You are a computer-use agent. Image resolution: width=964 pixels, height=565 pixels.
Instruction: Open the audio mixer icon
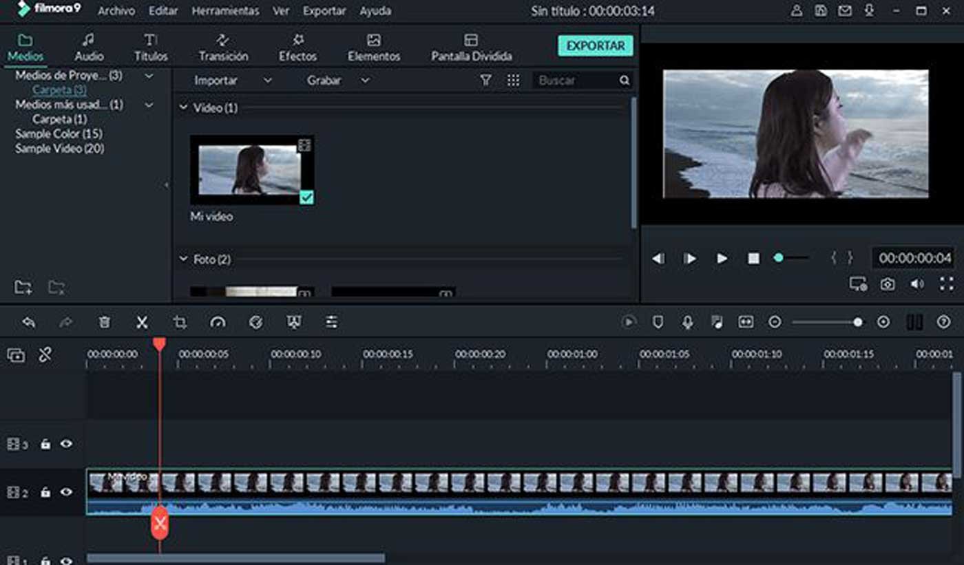point(717,321)
